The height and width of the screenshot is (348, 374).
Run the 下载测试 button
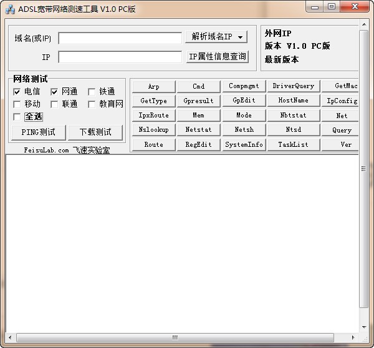[95, 132]
